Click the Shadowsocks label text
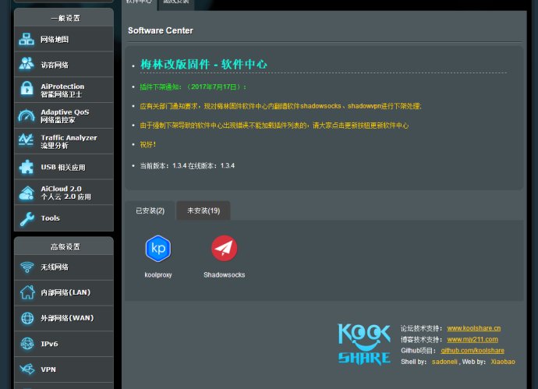 224,274
